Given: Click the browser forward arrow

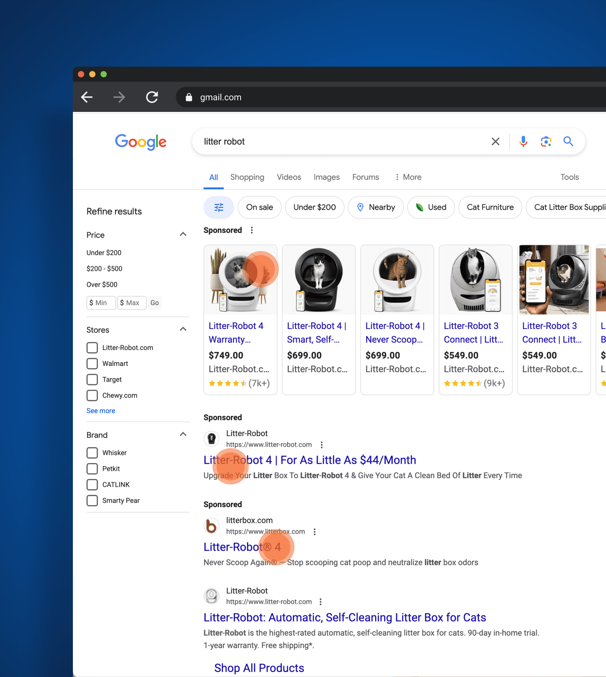Looking at the screenshot, I should tap(119, 97).
